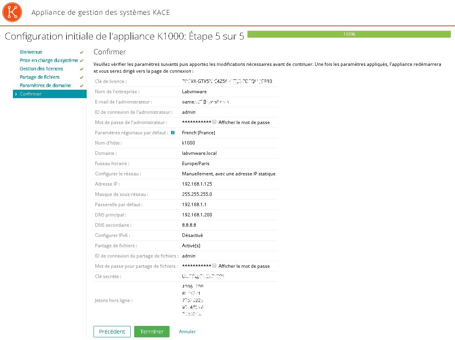Click the administrator login ID value admin
Screen dimensions: 455x340
(x=189, y=112)
